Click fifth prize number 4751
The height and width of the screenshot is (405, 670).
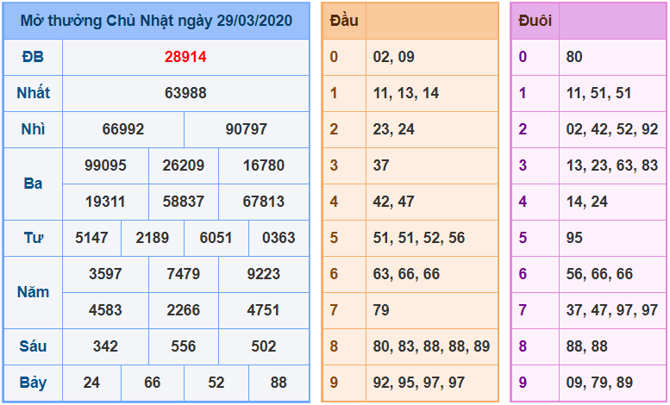click(x=263, y=309)
